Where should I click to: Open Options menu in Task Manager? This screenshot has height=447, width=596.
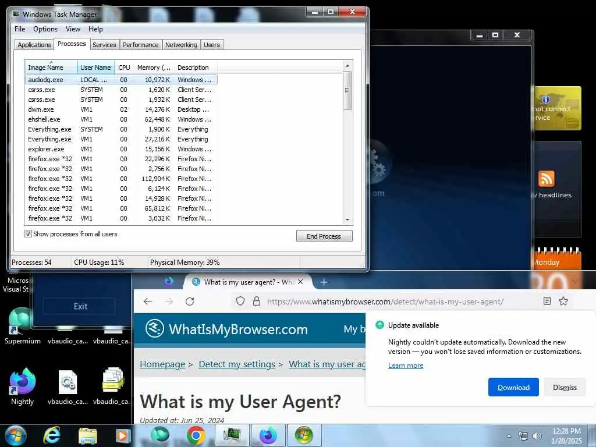point(45,29)
